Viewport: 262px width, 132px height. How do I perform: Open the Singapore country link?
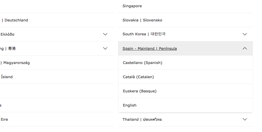click(x=132, y=6)
